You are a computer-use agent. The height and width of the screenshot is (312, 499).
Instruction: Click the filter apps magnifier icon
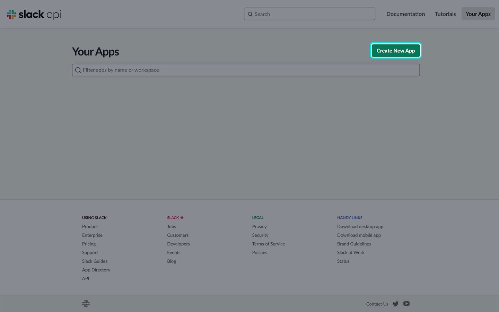pyautogui.click(x=78, y=70)
